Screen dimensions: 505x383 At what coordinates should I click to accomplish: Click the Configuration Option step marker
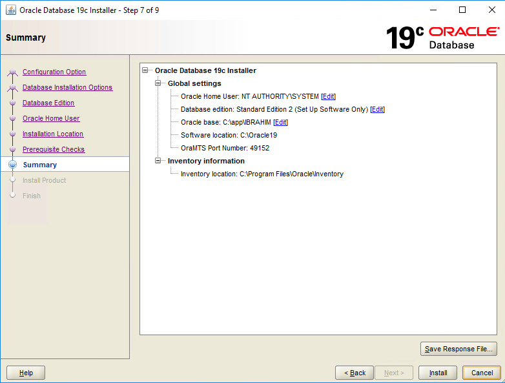coord(12,72)
